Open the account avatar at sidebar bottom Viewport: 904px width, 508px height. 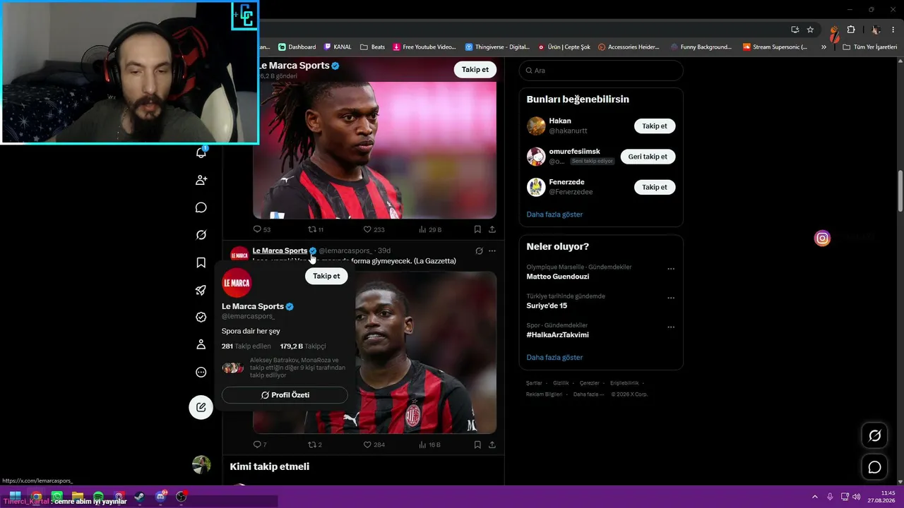(x=201, y=464)
